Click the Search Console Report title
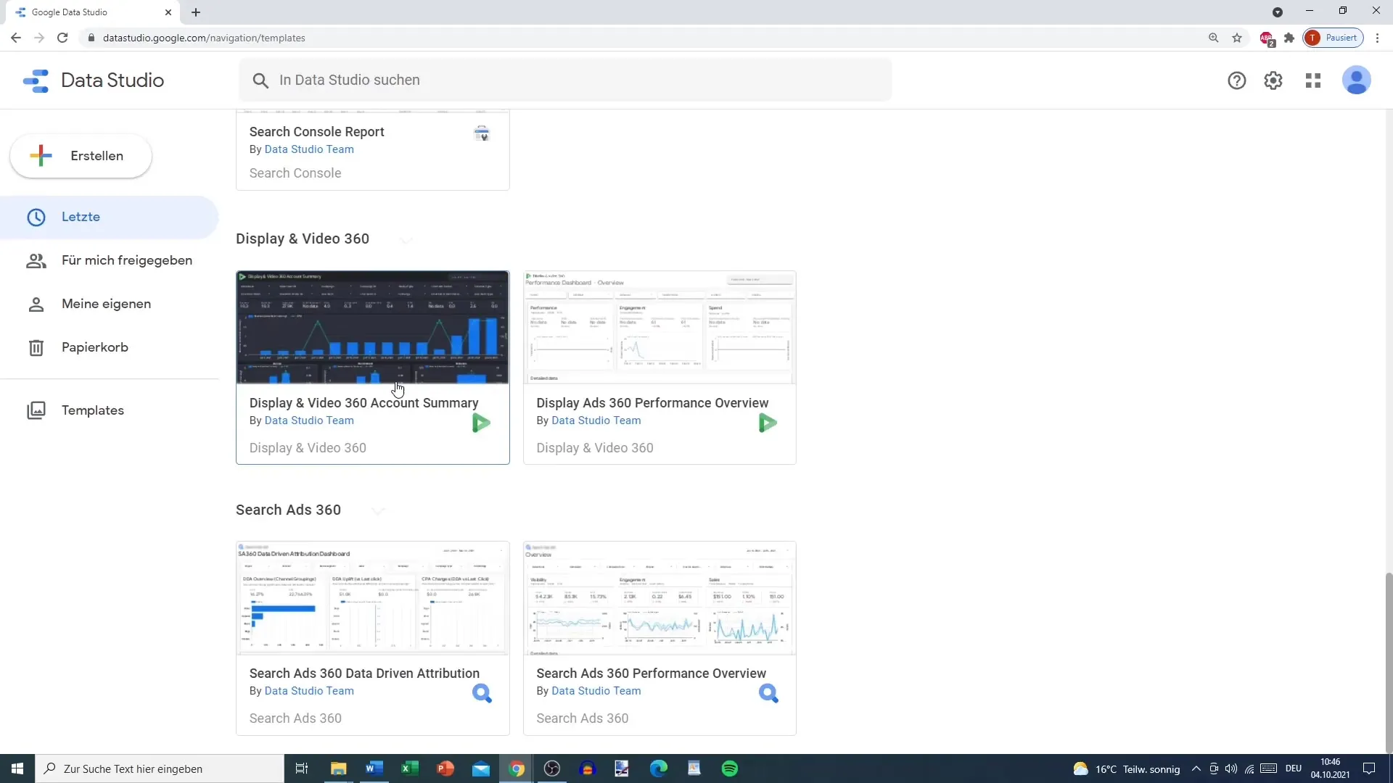Screen dimensions: 1393x783 point(317,132)
